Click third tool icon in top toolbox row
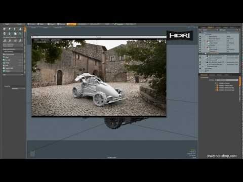This screenshot has height=182, width=243. pos(15,29)
